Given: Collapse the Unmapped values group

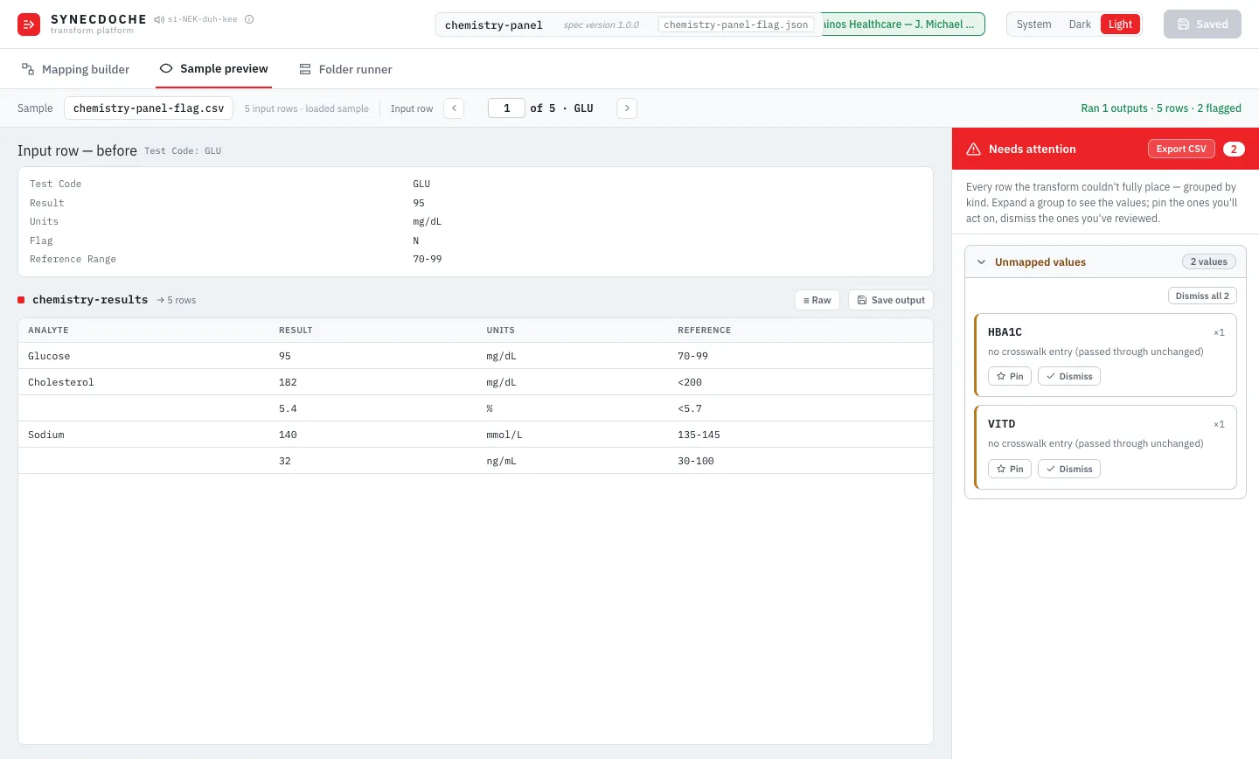Looking at the screenshot, I should point(981,262).
